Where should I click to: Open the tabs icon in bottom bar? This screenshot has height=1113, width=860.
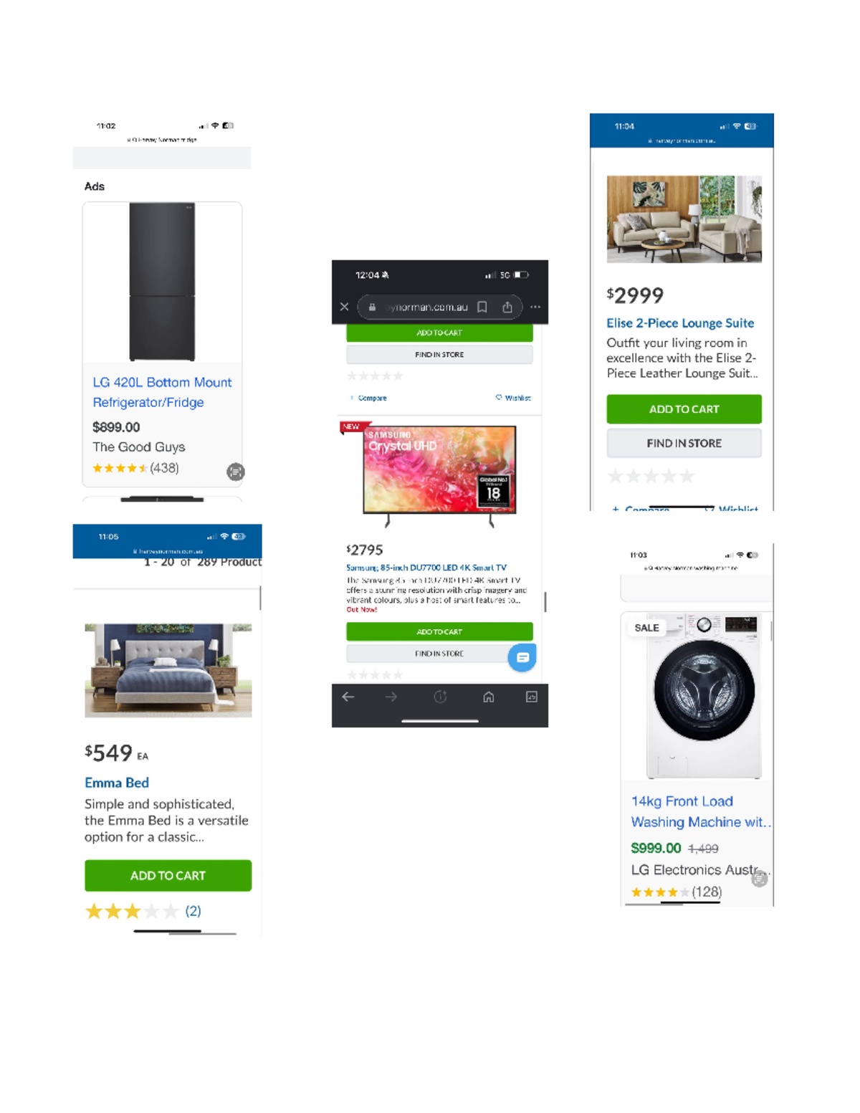pos(532,697)
